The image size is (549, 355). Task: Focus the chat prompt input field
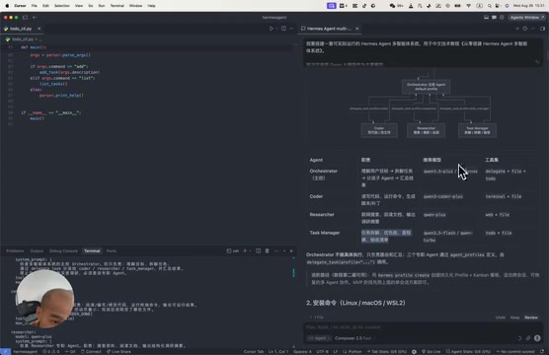(x=423, y=327)
